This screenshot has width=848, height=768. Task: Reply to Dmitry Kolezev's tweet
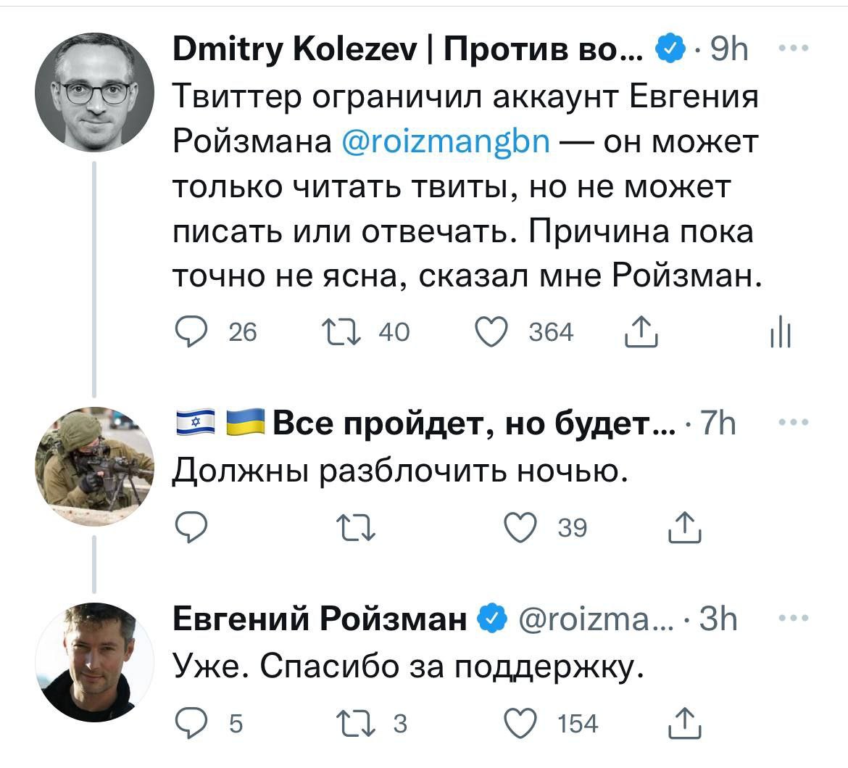click(191, 332)
